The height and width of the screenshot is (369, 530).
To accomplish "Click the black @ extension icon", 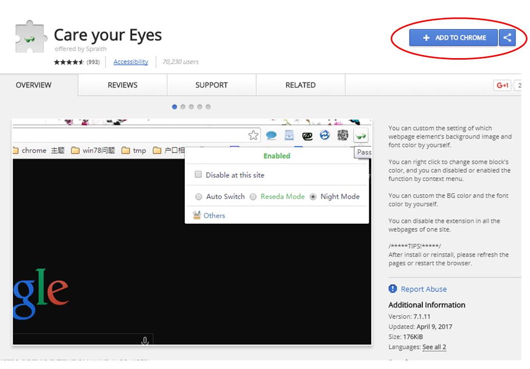I will 307,136.
